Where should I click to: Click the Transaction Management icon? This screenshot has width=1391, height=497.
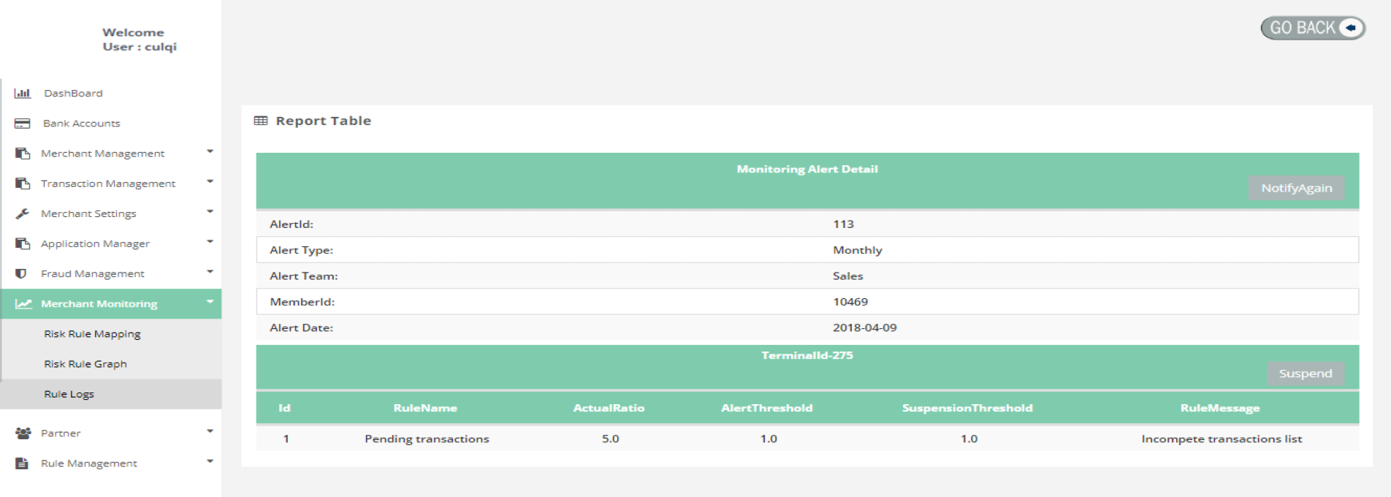coord(23,183)
